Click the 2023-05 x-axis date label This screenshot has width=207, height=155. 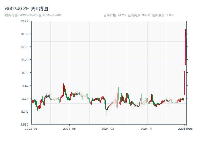coord(70,128)
